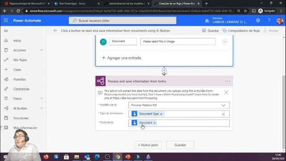Open the Document input options ellipsis
Viewport: 286px width, 161px height.
coord(225,42)
